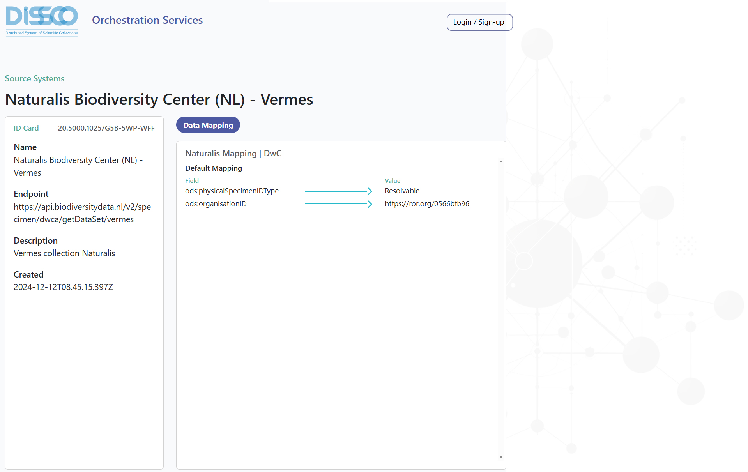Click the Vermes collection Naturalis description

(64, 253)
